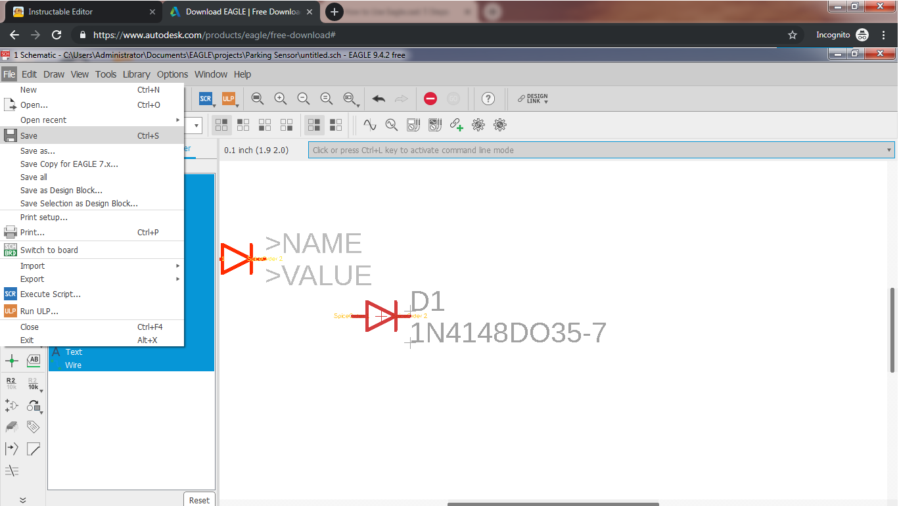Select the Miter corner tool
Viewport: 899px width, 506px height.
[x=34, y=449]
